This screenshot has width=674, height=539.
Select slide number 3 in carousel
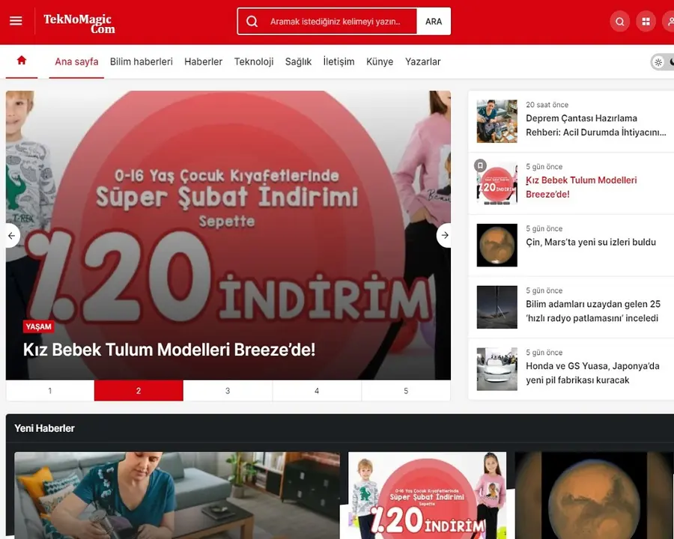tap(228, 391)
